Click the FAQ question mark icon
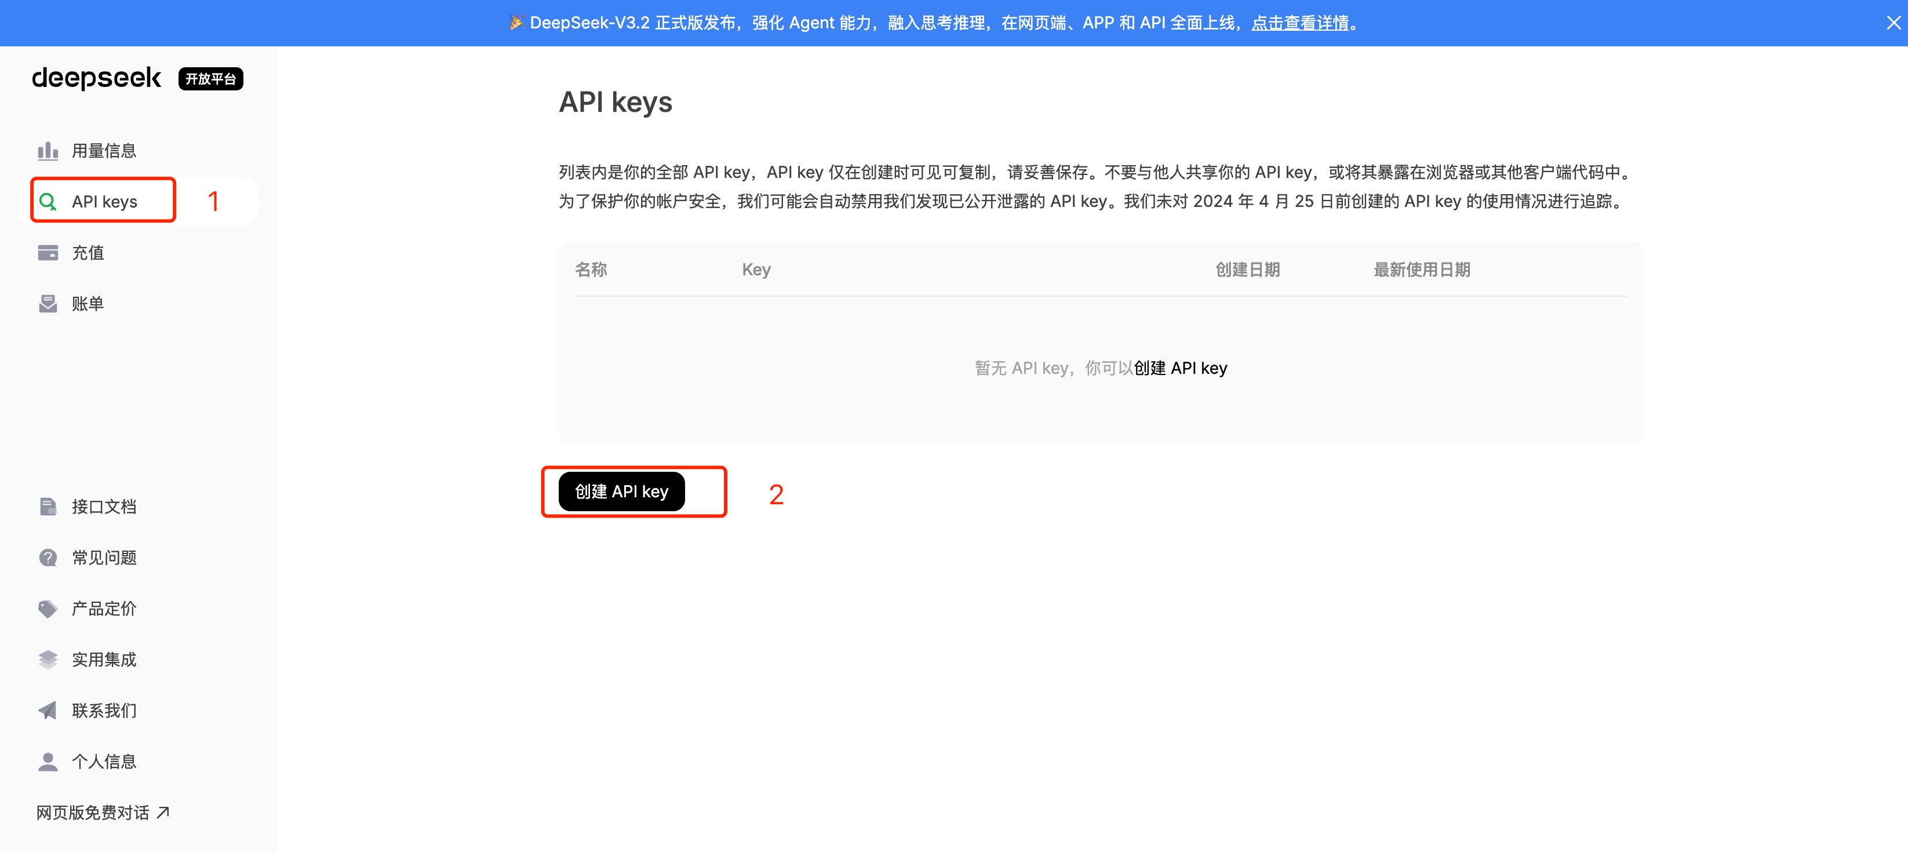 tap(48, 558)
